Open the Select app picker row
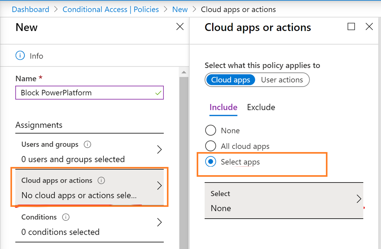 tap(284, 201)
